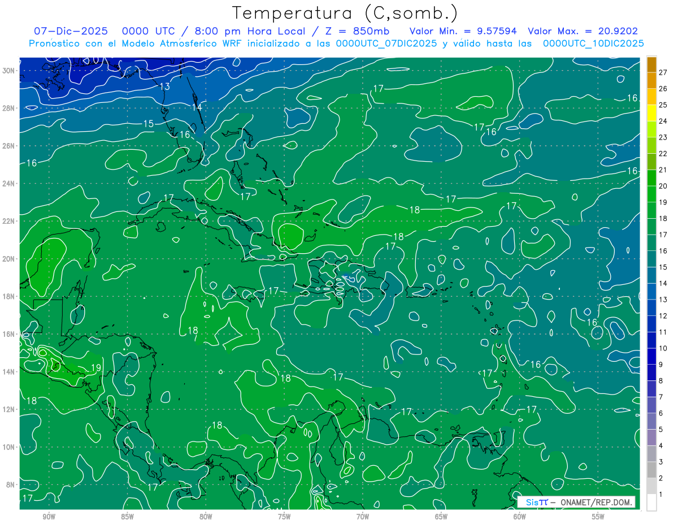This screenshot has height=524, width=678.
Task: Click the Temperatura (C,somb.) title
Action: pos(345,13)
